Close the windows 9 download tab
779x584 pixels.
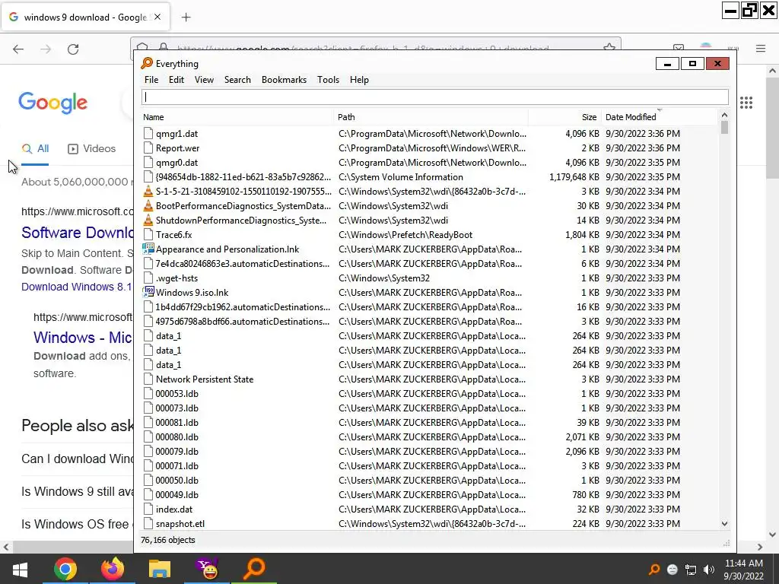(157, 17)
